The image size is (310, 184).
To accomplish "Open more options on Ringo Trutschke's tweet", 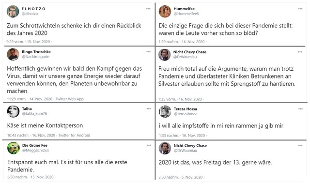I will 149,52.
